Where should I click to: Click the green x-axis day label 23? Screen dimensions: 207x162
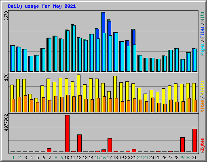click(146, 158)
